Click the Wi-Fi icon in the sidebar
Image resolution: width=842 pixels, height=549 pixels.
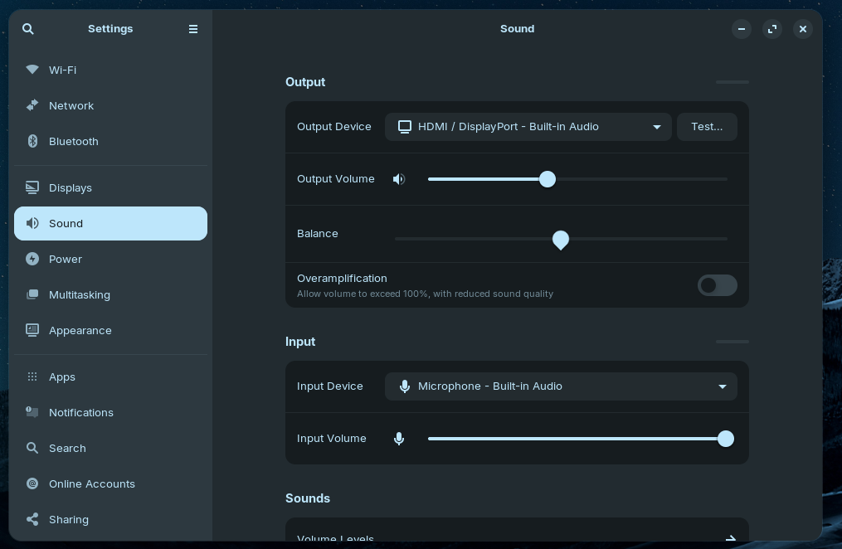(x=32, y=70)
